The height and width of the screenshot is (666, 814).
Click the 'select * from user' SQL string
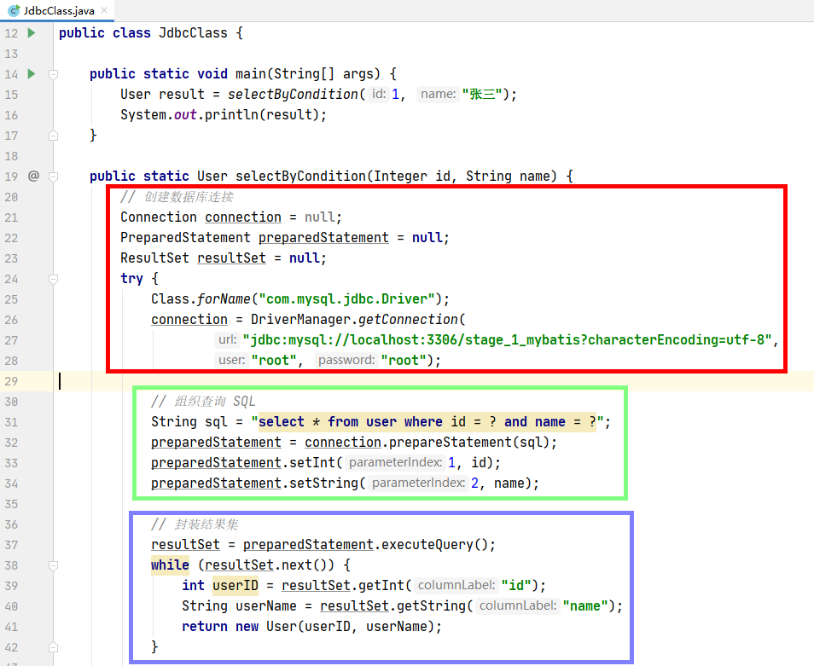coord(427,422)
